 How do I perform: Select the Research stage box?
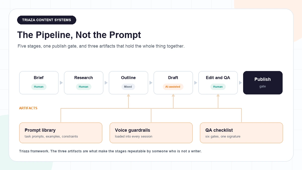84,83
